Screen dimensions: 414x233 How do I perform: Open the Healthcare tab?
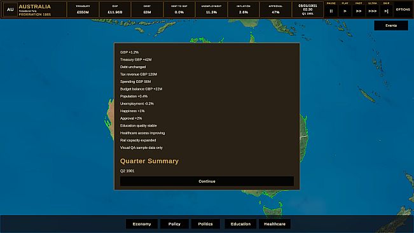[275, 224]
